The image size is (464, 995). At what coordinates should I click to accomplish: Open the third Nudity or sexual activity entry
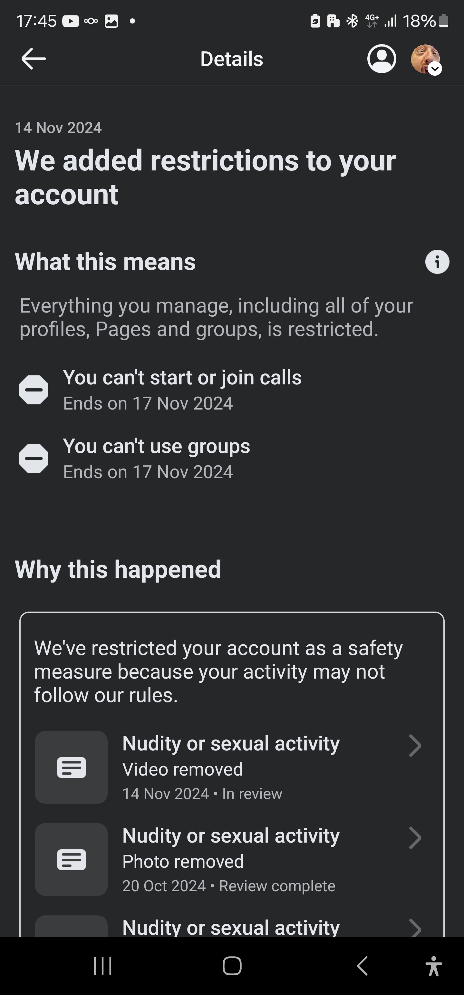click(232, 926)
